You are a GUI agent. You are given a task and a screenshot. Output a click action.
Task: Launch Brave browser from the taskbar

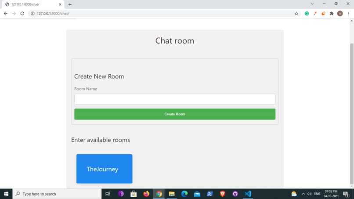pos(222,194)
